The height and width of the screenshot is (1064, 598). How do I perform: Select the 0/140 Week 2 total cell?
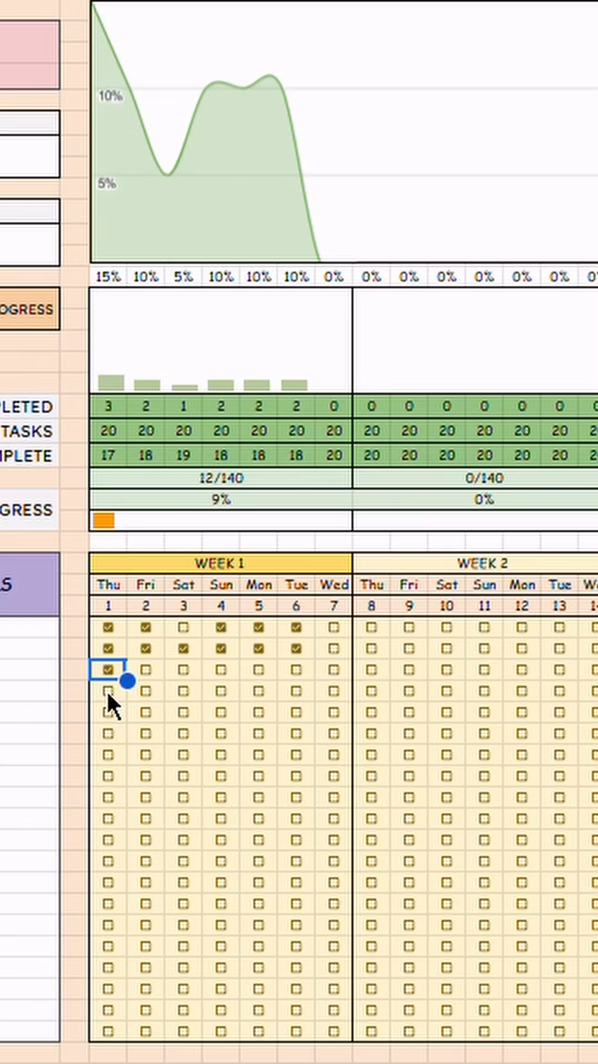(x=483, y=478)
